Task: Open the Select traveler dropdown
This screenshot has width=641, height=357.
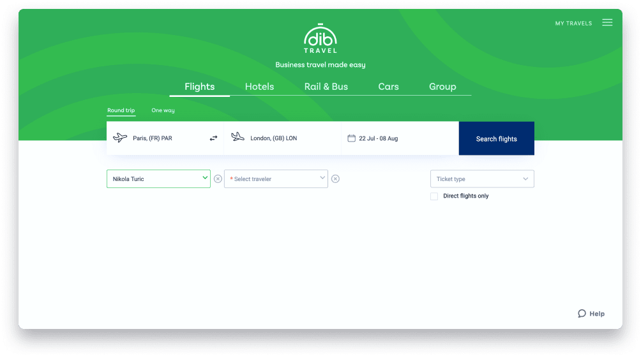Action: click(x=276, y=178)
